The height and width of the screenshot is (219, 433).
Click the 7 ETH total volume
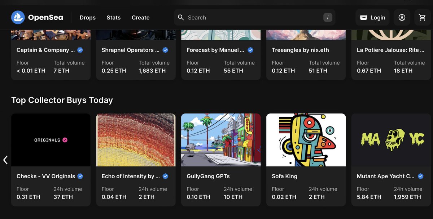point(61,71)
